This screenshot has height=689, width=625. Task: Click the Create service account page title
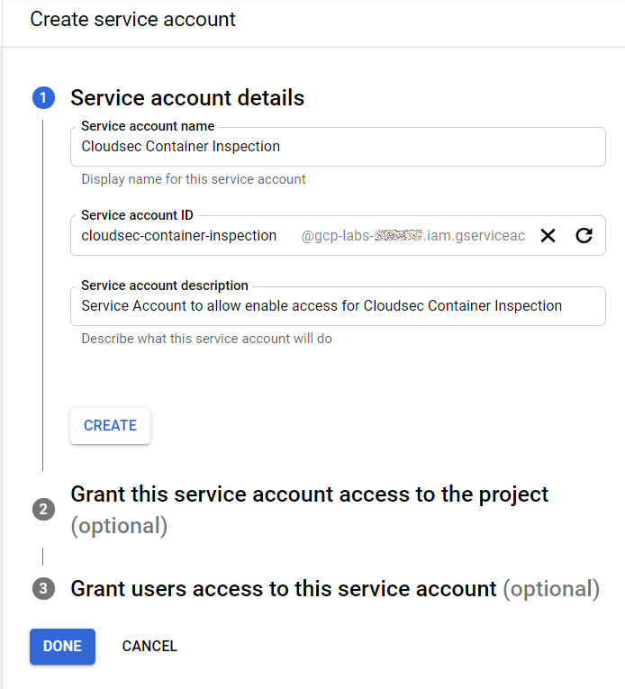click(132, 19)
